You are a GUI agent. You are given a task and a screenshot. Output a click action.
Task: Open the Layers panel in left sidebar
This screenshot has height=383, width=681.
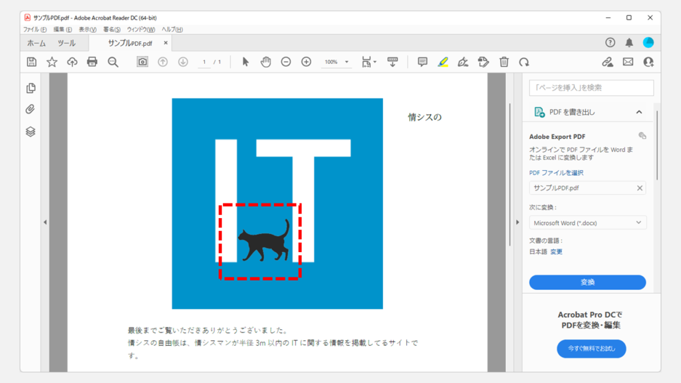[31, 132]
